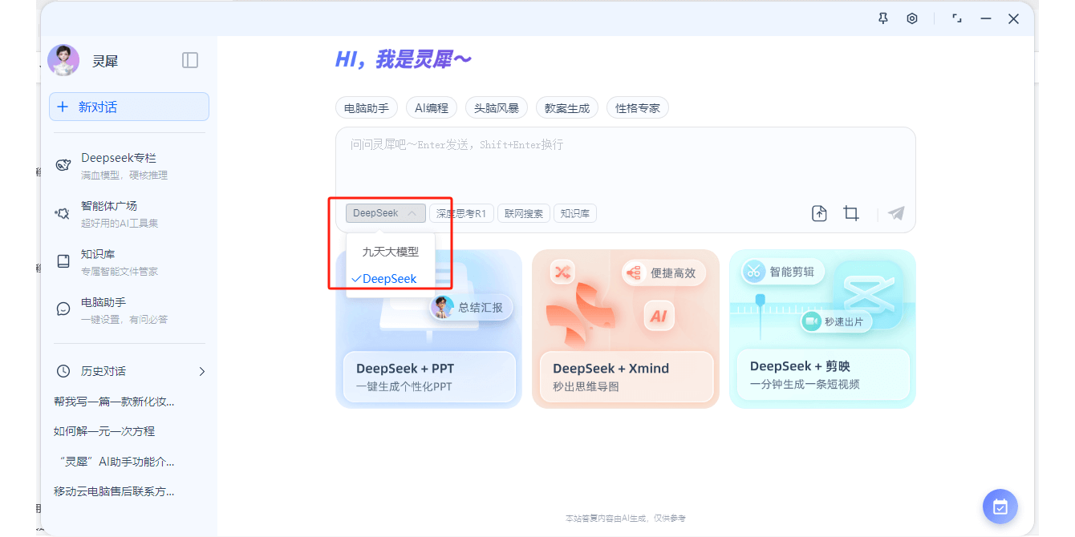
Task: Click the pin window icon
Action: (883, 18)
